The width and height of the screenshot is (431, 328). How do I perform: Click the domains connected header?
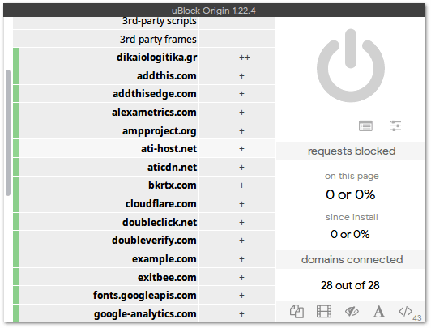pos(351,260)
